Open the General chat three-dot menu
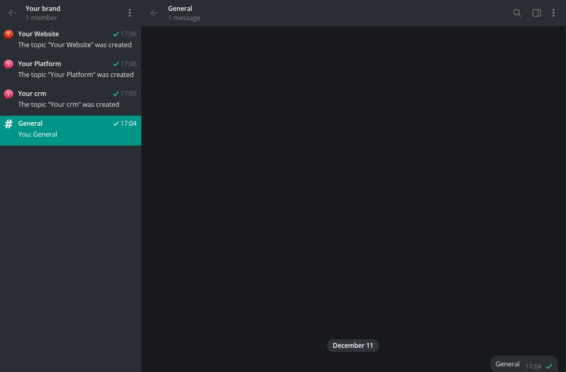The height and width of the screenshot is (372, 566). tap(554, 13)
